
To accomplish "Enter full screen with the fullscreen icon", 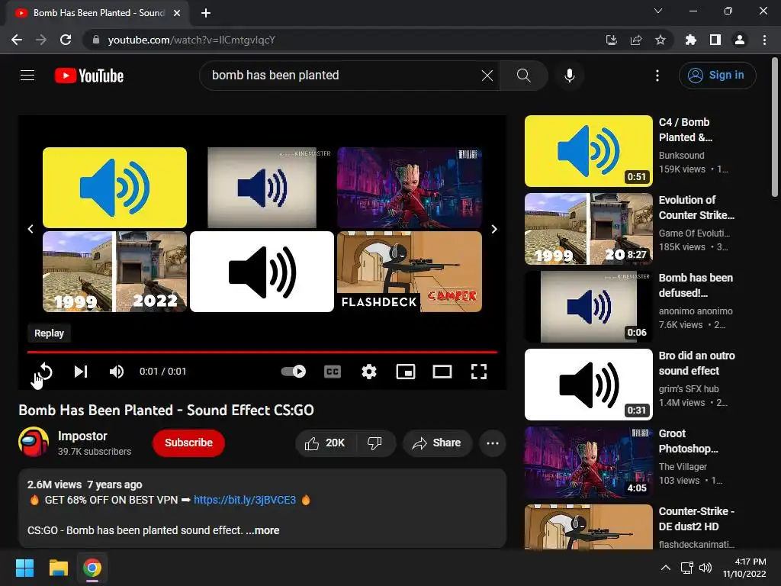I will pos(479,372).
